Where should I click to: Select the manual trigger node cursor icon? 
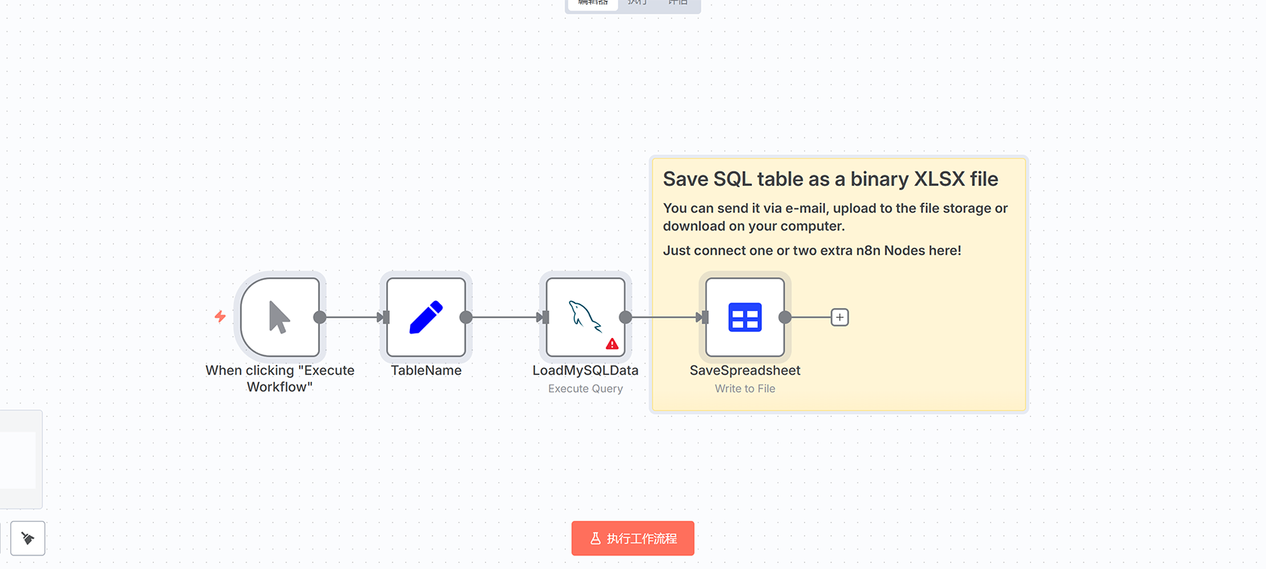tap(280, 317)
